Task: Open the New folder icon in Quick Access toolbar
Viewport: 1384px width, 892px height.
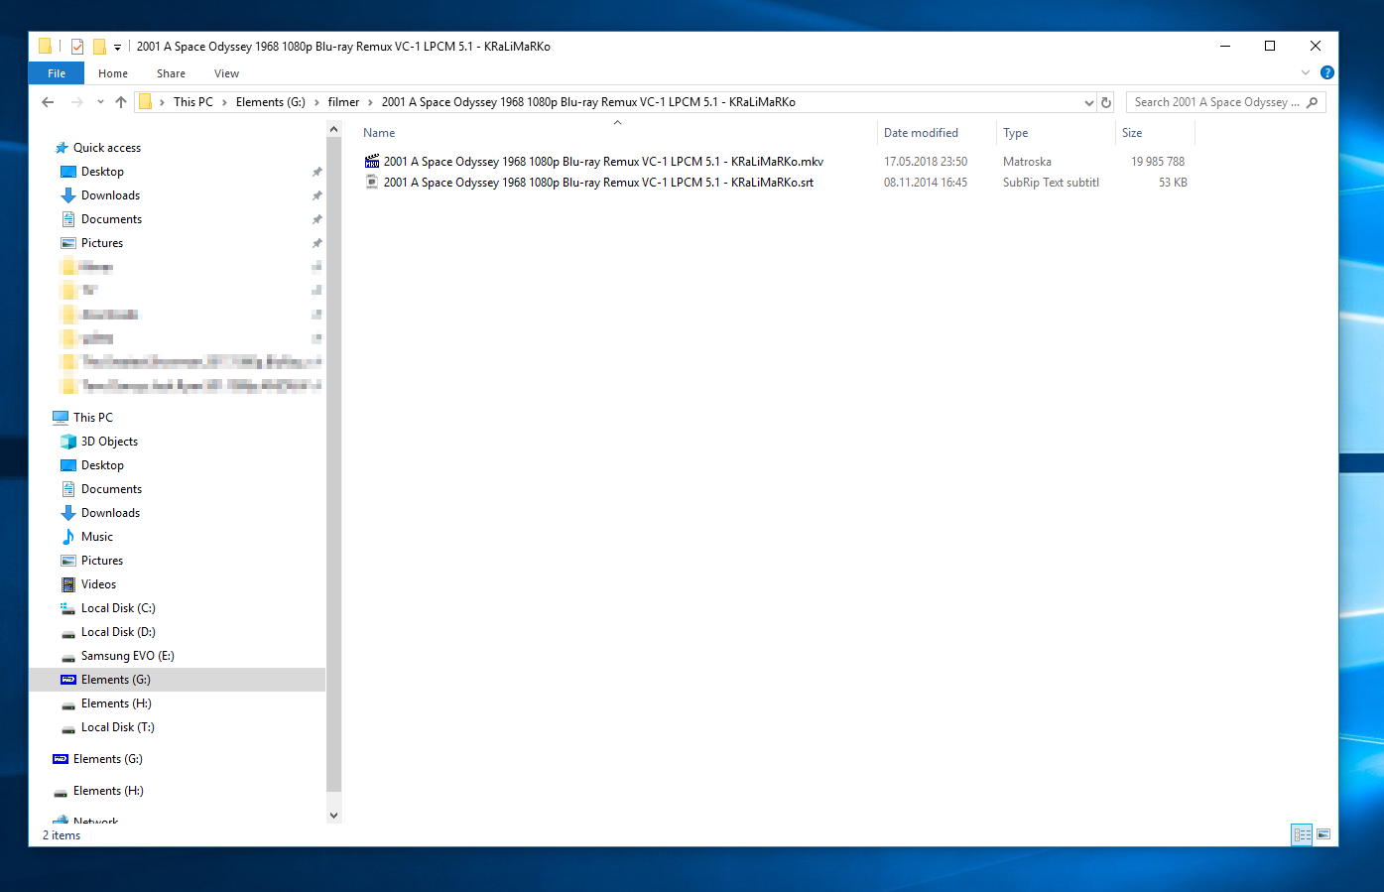Action: tap(99, 46)
